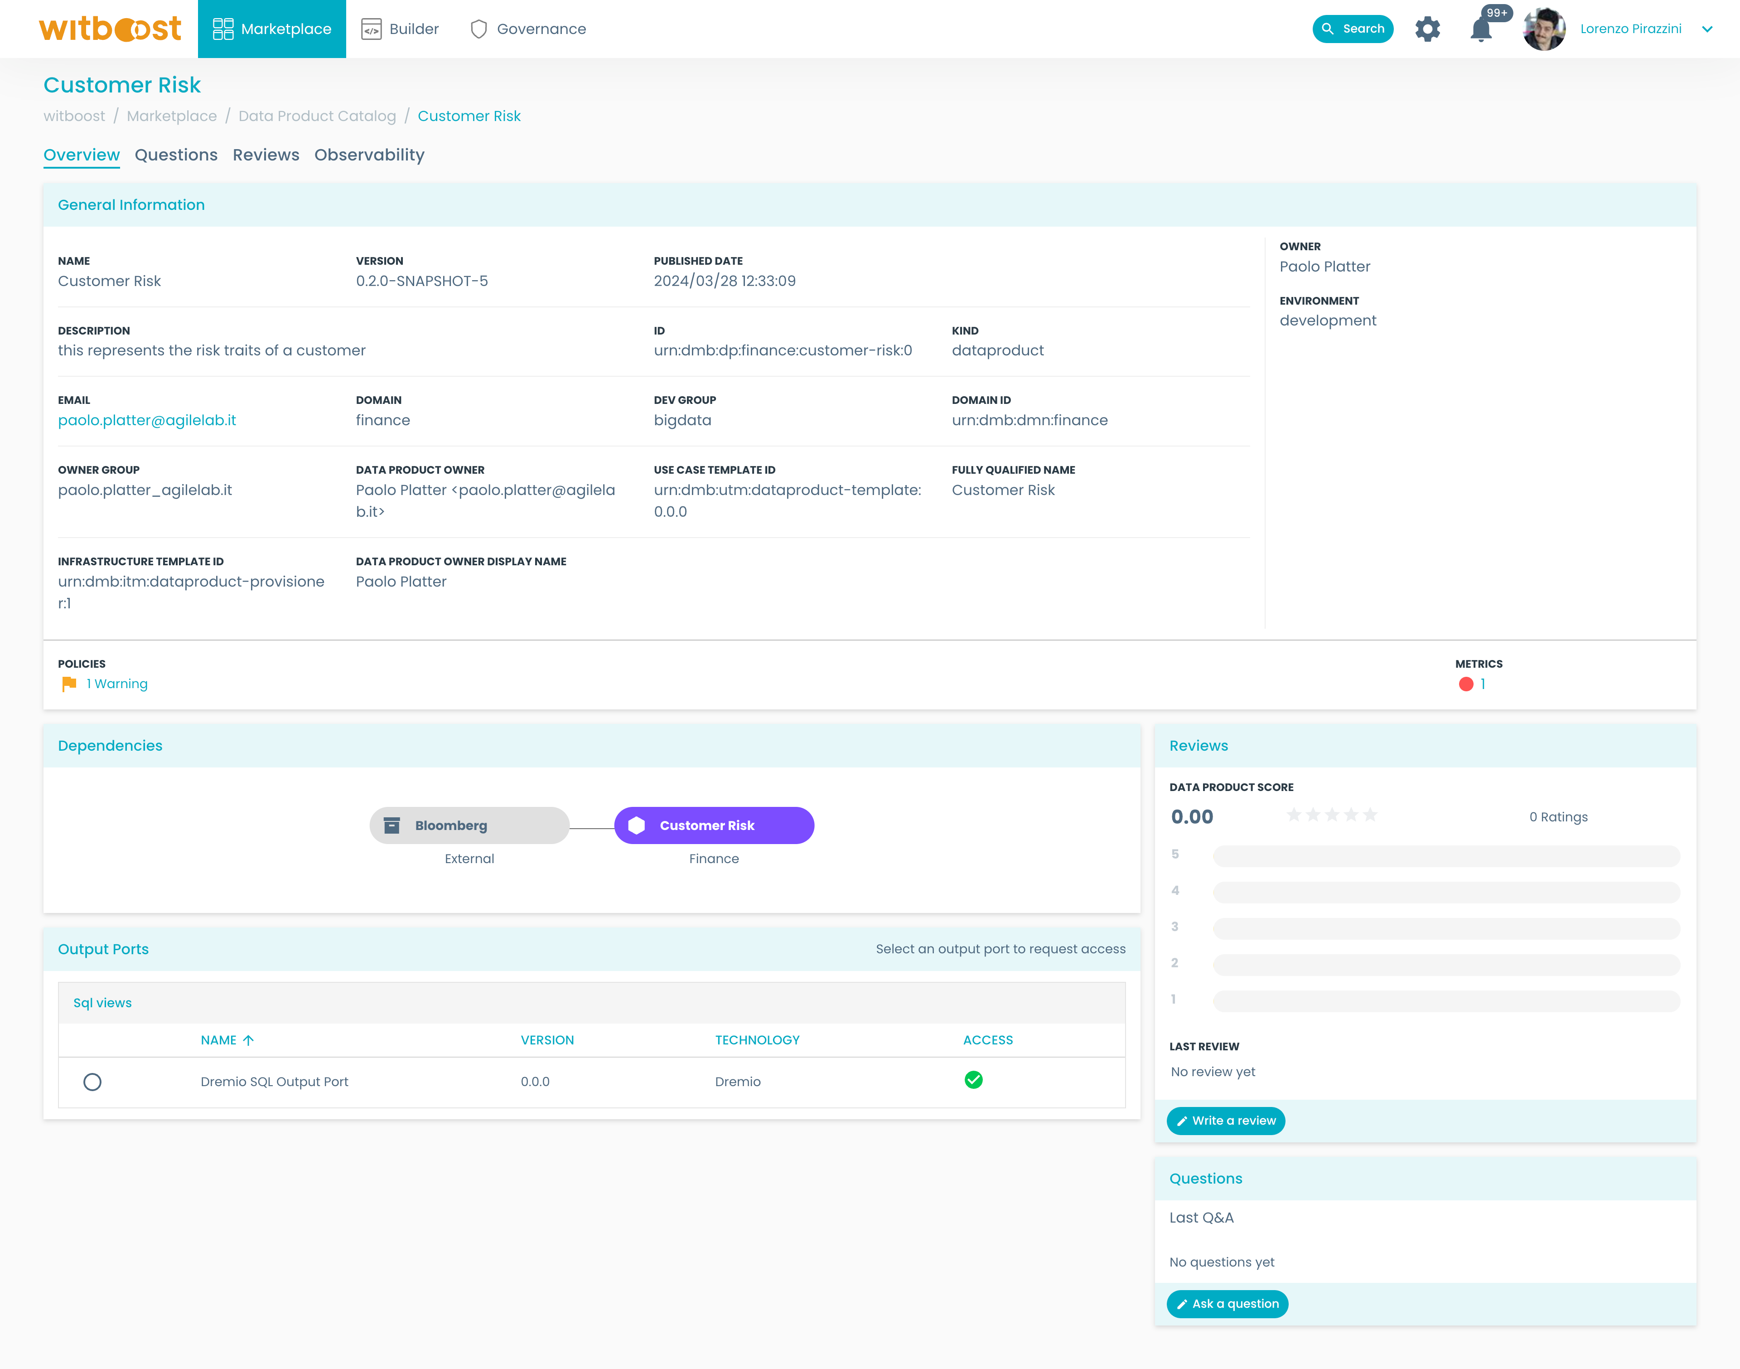Click Lorenzo Pirazzini's avatar photo

(1544, 29)
